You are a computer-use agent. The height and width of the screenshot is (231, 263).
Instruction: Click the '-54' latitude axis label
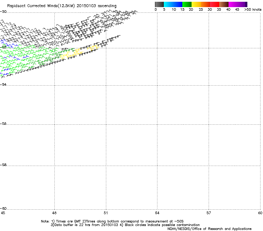pos(3,84)
